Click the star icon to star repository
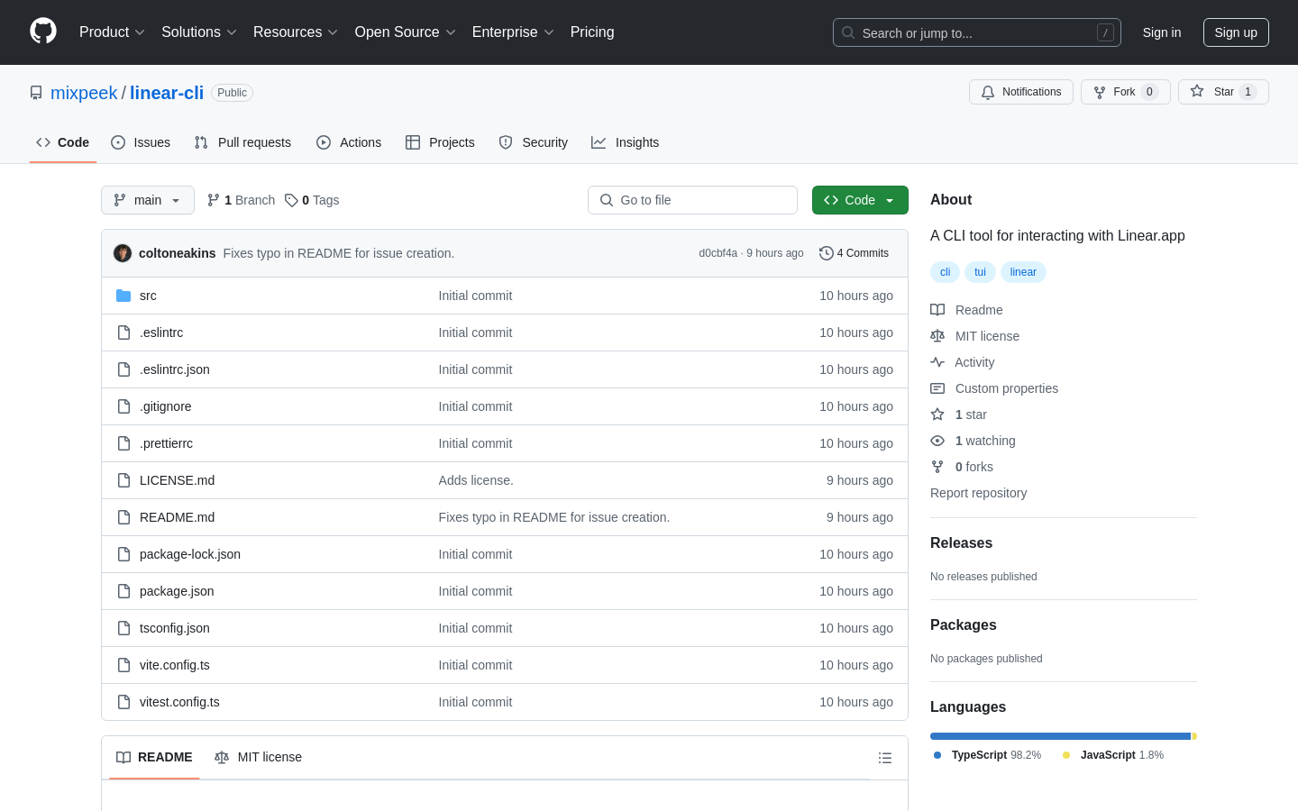This screenshot has width=1298, height=811. (x=1197, y=91)
